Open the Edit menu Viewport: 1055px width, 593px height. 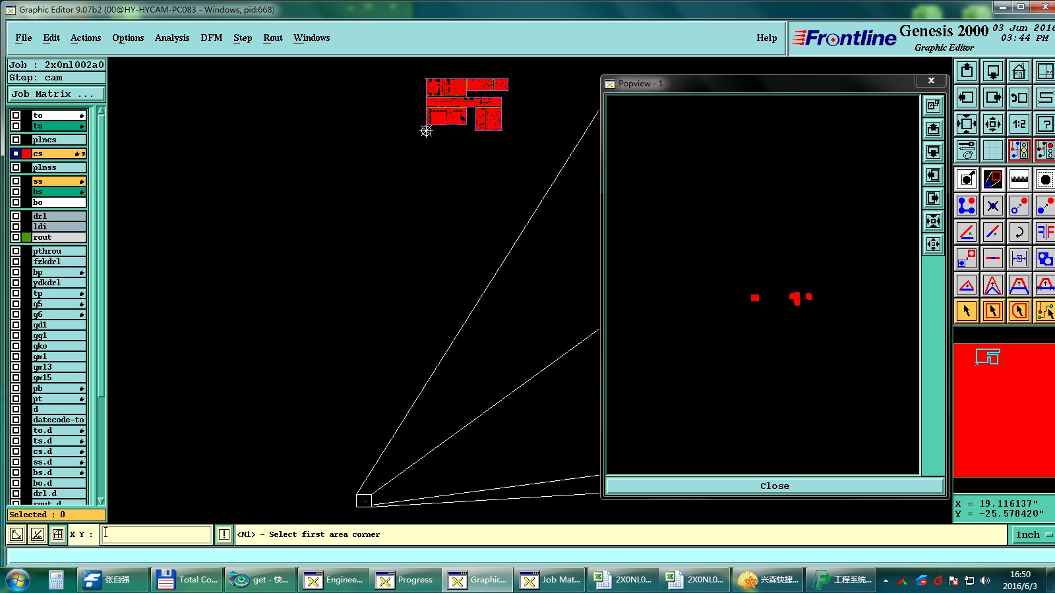point(51,38)
